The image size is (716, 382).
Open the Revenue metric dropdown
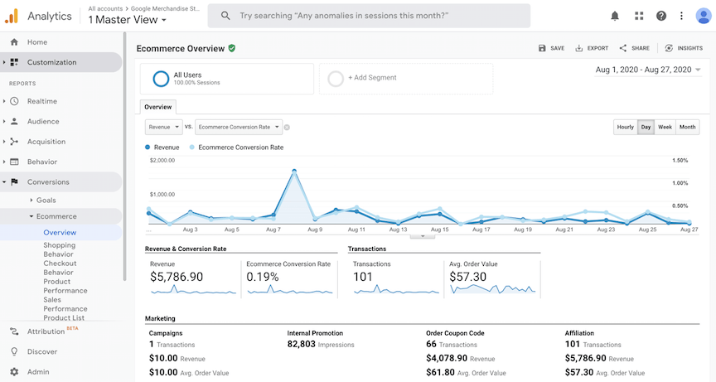pos(163,127)
